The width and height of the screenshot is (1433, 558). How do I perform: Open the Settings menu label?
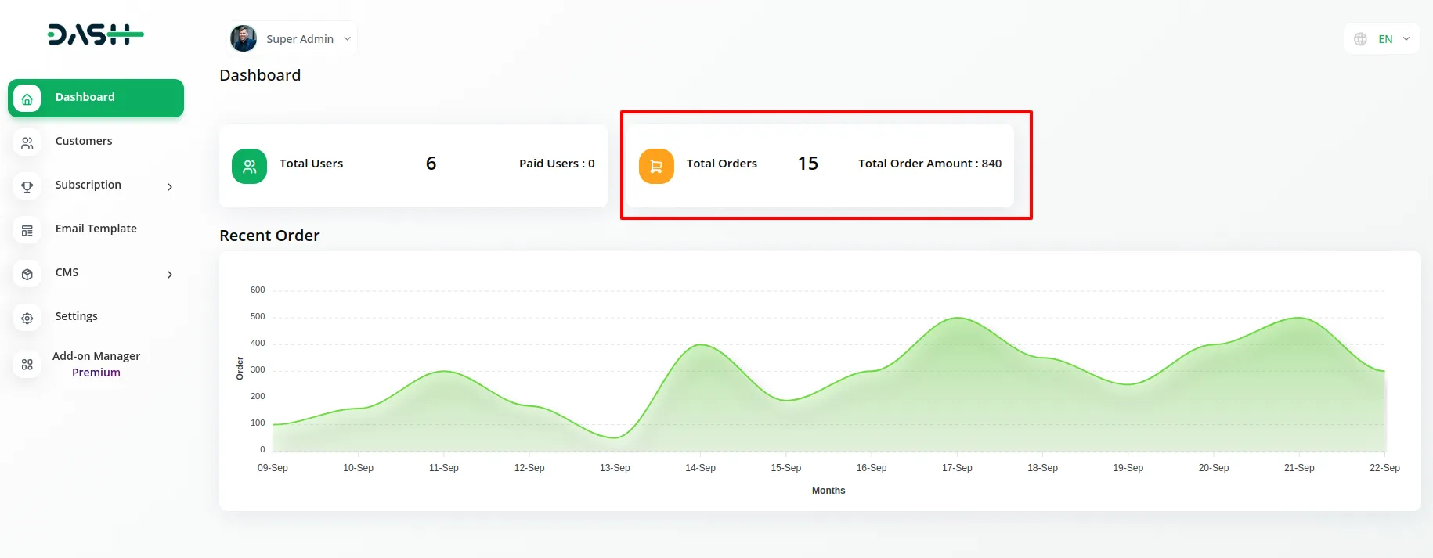(76, 316)
